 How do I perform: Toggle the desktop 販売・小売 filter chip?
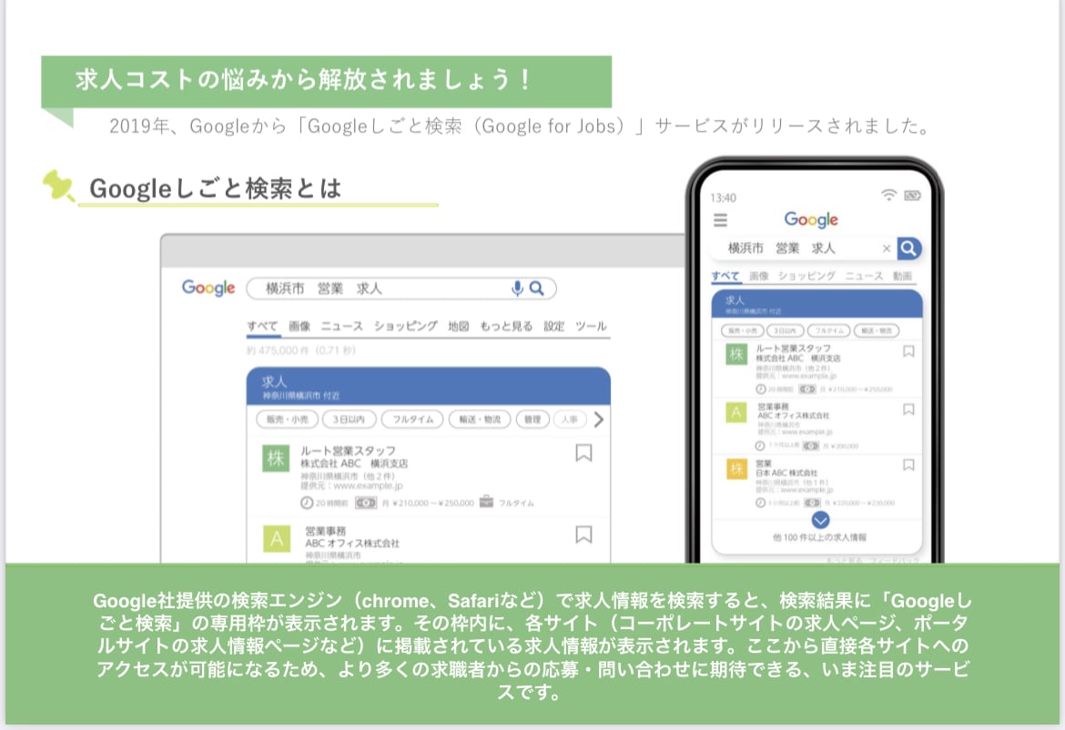(x=288, y=419)
